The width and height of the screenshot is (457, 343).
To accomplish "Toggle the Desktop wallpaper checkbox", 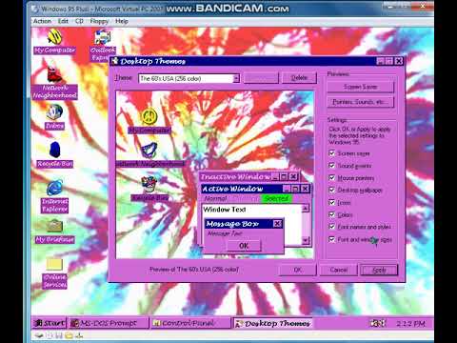I will click(332, 190).
